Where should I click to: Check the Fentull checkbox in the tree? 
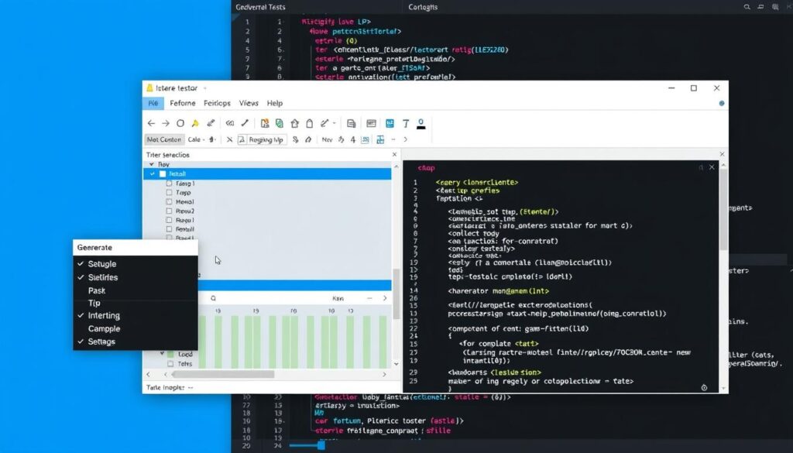(169, 229)
